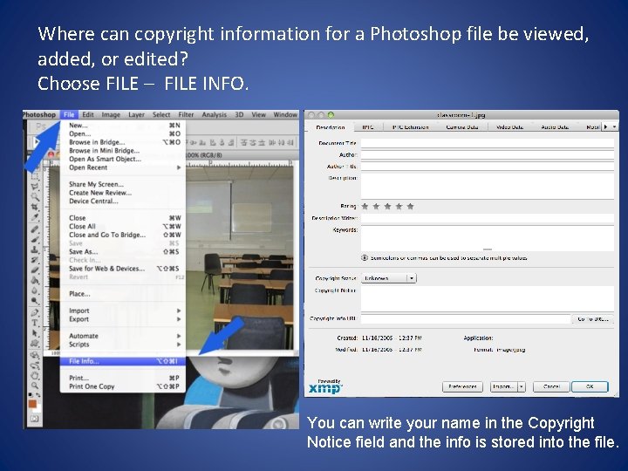
Task: Open the Photoshop application menu
Action: click(39, 114)
